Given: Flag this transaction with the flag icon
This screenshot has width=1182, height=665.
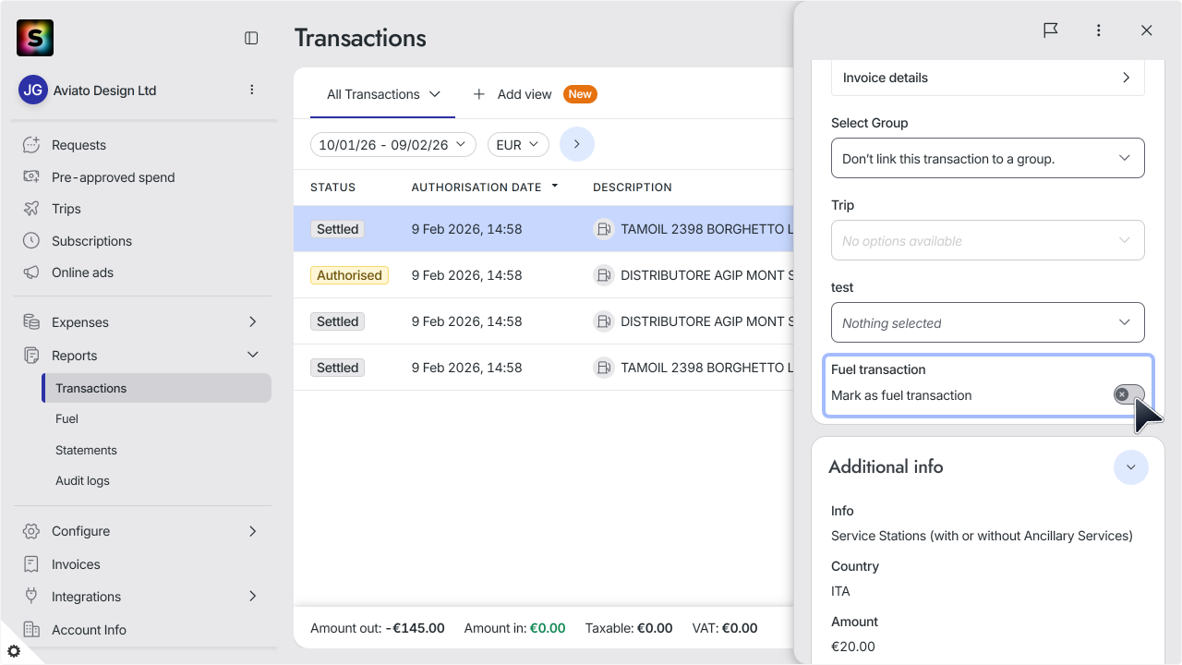Looking at the screenshot, I should (x=1051, y=30).
